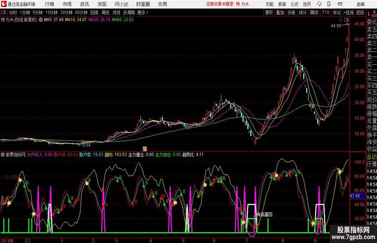Select the 日线 period tab
The width and height of the screenshot is (377, 243).
tap(94, 12)
